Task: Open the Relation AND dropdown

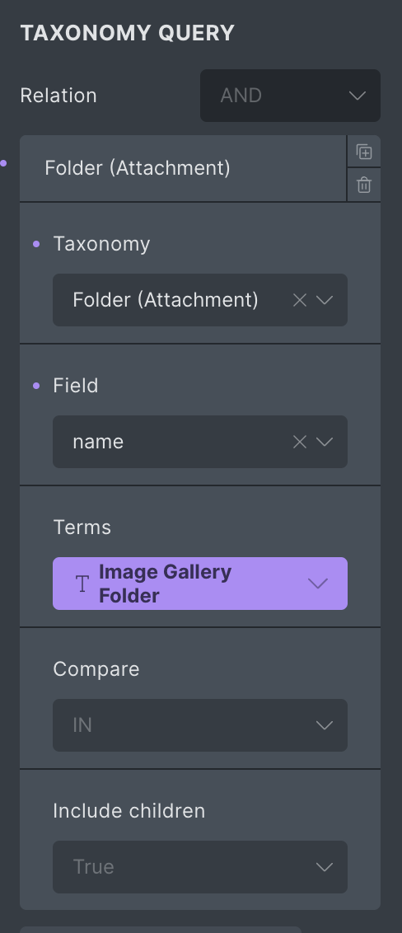Action: [x=290, y=96]
